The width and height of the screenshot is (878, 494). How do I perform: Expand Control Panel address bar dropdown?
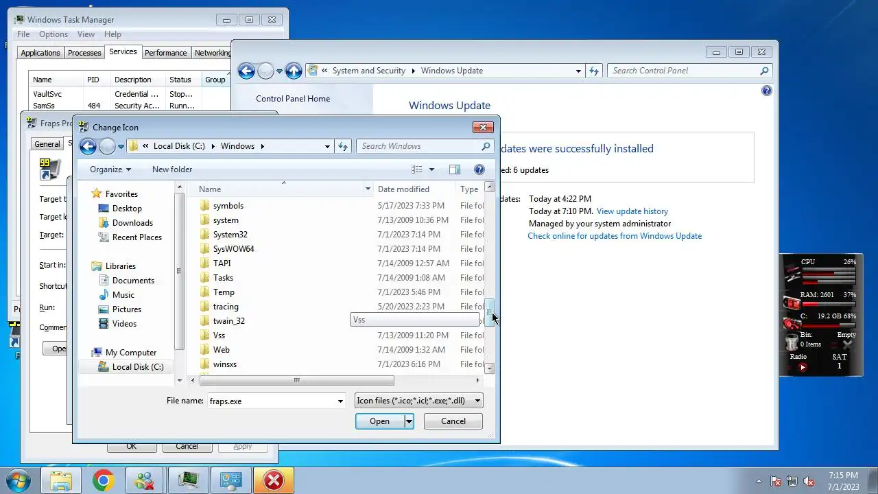pos(578,71)
